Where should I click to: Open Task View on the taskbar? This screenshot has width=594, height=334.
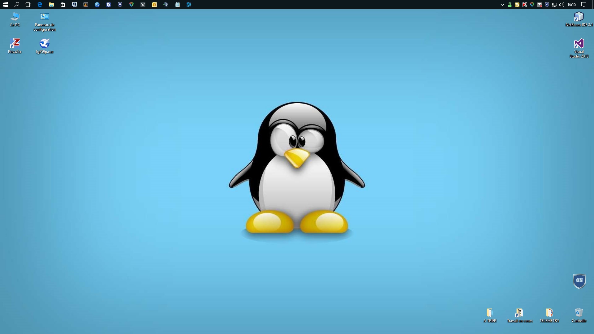28,5
